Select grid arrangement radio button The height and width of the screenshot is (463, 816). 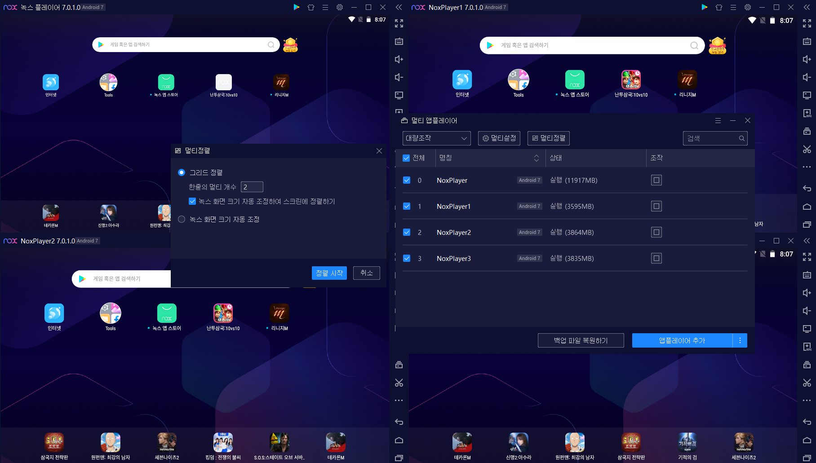coord(182,172)
